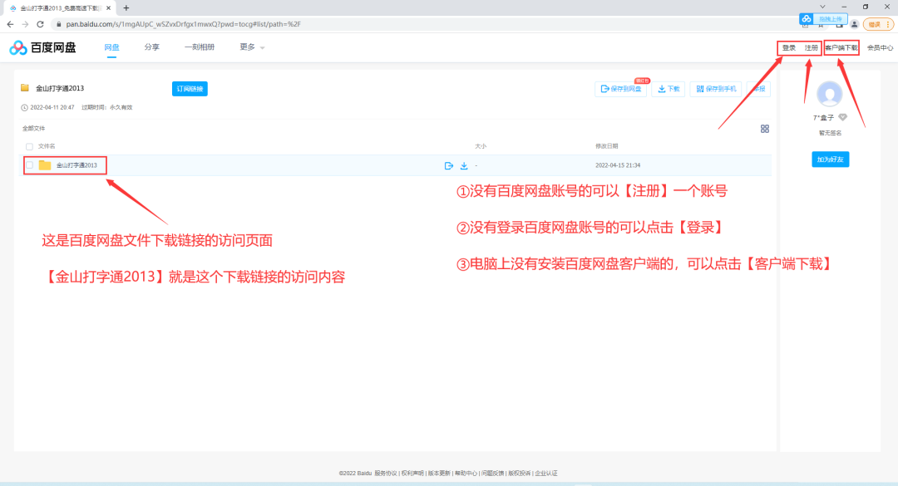
Task: Switch to the 分享 navigation tab
Action: coord(151,47)
